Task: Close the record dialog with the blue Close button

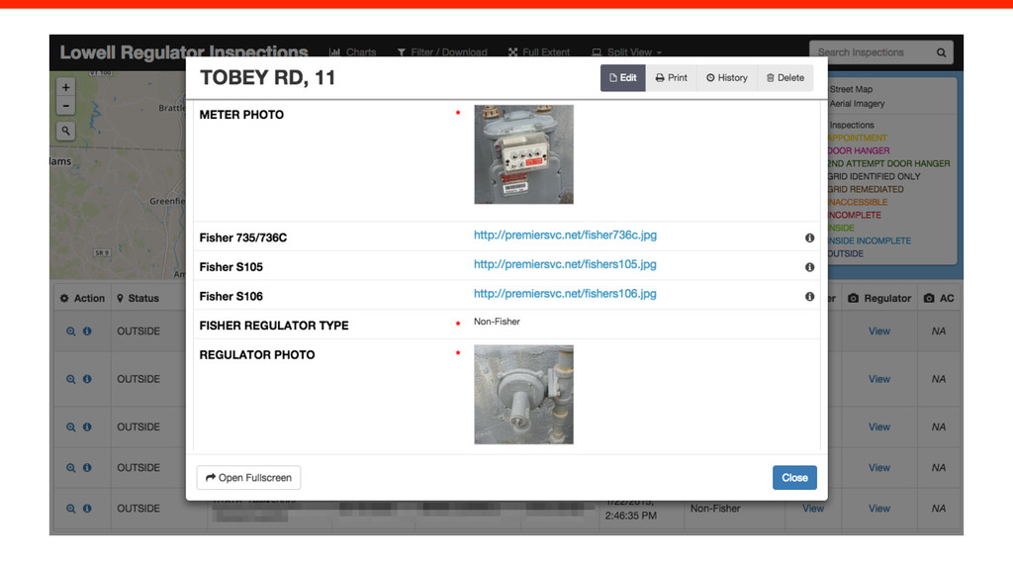Action: point(794,478)
